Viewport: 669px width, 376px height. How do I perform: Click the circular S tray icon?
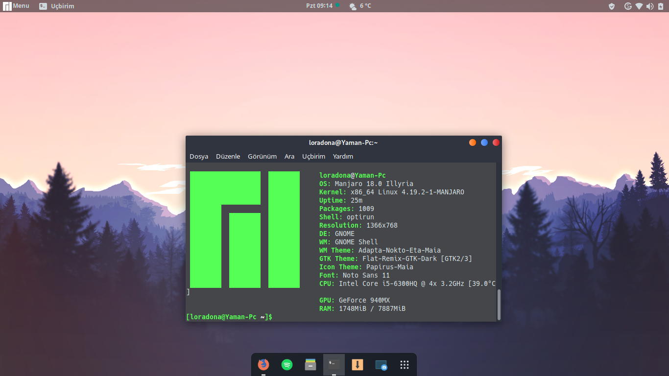point(628,6)
